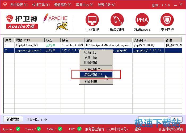Click the app logo in the title bar
Image resolution: width=186 pixels, height=133 pixels.
(5, 5)
